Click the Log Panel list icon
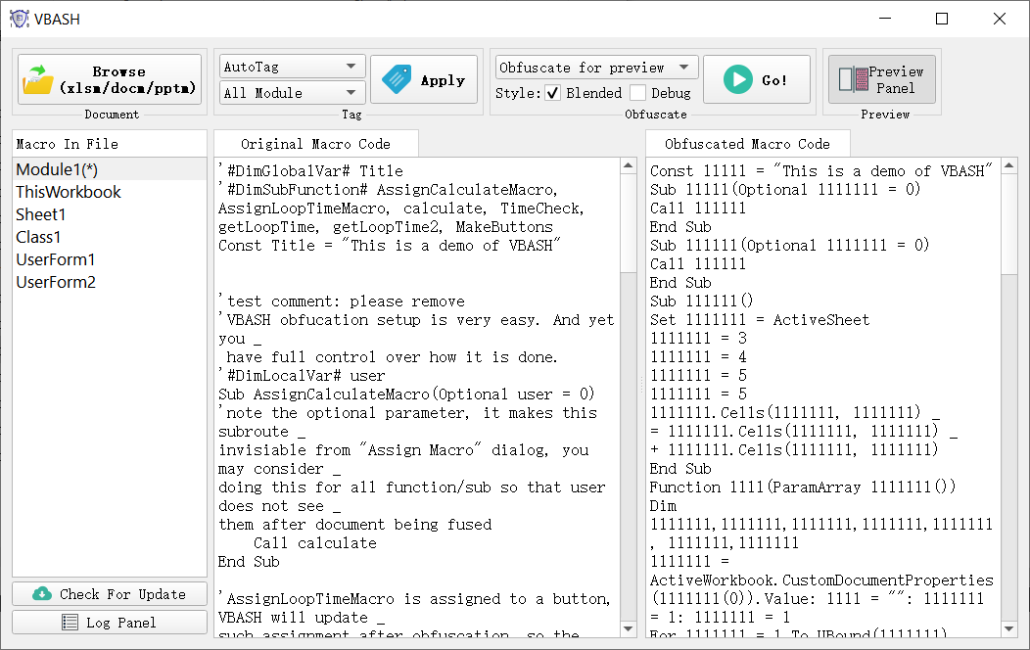 click(x=70, y=622)
